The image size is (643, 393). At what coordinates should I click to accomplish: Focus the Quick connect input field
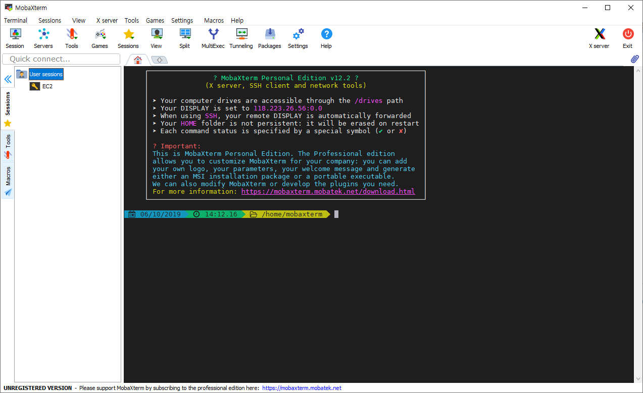click(61, 59)
